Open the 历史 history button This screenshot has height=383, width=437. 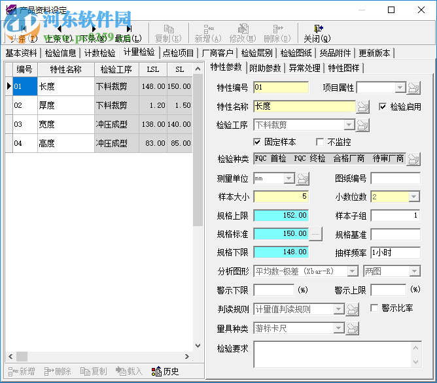[x=166, y=371]
